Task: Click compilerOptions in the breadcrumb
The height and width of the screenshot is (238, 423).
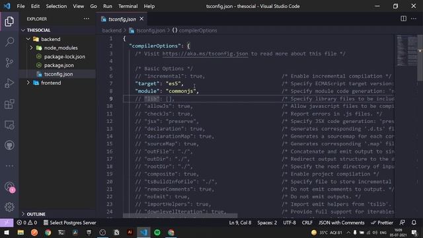Action: [198, 30]
